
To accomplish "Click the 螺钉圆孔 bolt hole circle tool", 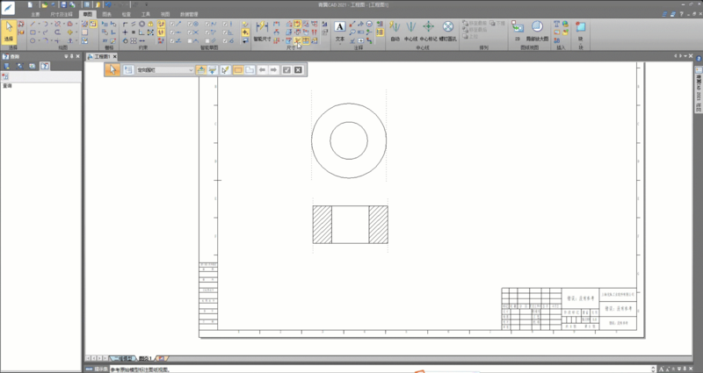I will pos(448,30).
